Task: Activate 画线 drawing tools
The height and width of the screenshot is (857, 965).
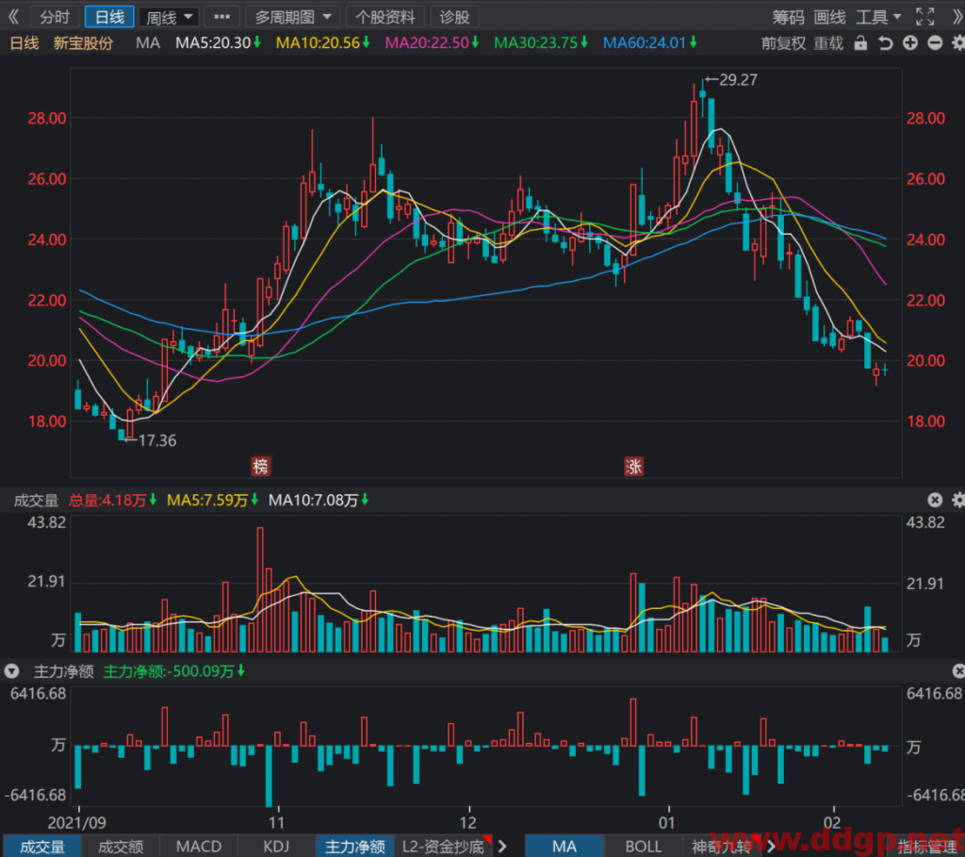Action: tap(829, 17)
